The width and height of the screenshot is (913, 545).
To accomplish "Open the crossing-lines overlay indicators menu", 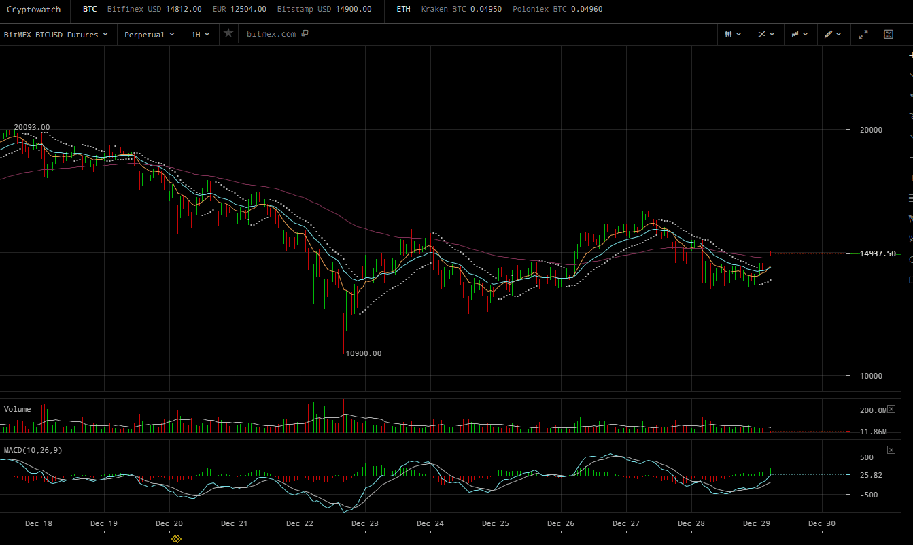I will pos(766,34).
